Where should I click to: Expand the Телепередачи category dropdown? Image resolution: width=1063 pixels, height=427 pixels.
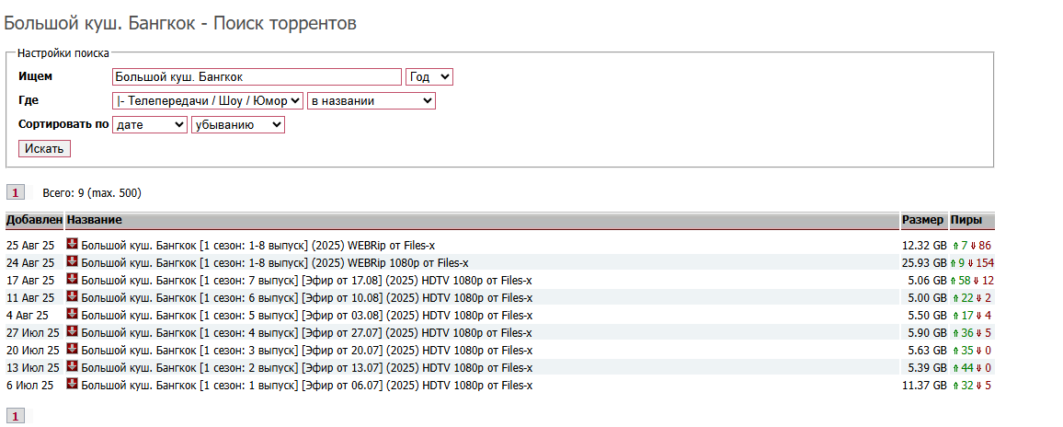point(207,100)
